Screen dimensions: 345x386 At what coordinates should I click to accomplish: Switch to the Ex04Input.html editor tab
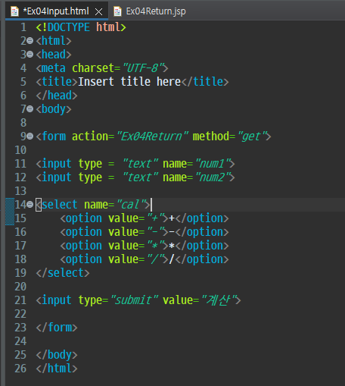56,11
